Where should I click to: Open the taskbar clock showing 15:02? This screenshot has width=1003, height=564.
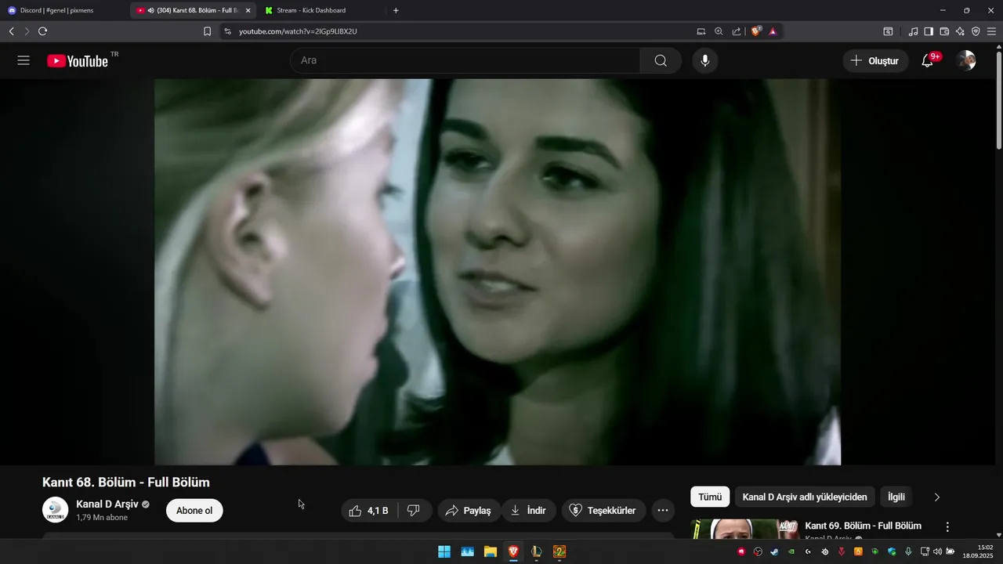point(979,551)
